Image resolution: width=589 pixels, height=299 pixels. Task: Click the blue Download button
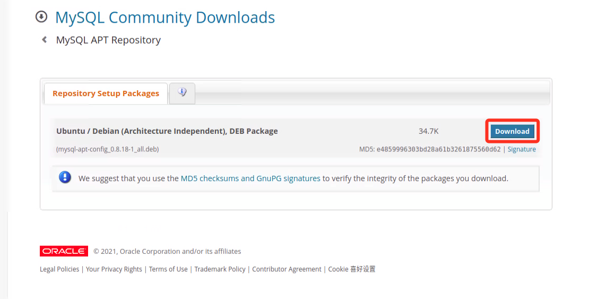(x=512, y=131)
